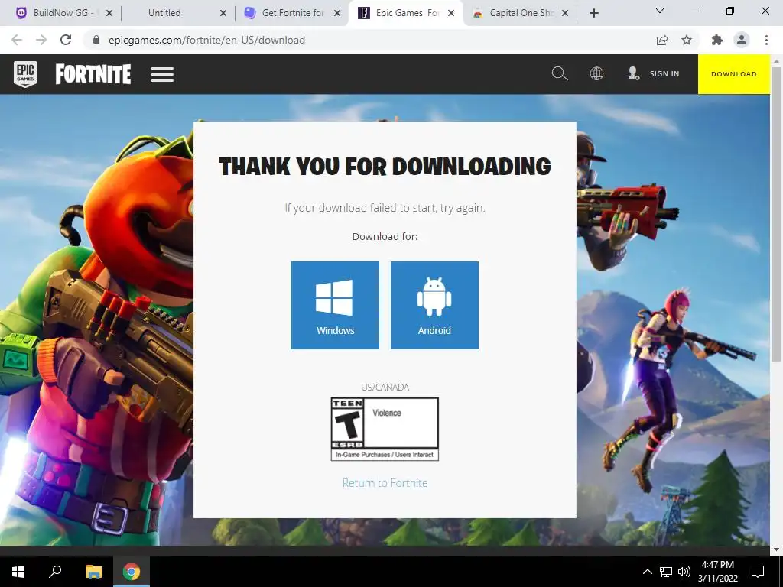
Task: Go back to the previous page
Action: 17,40
